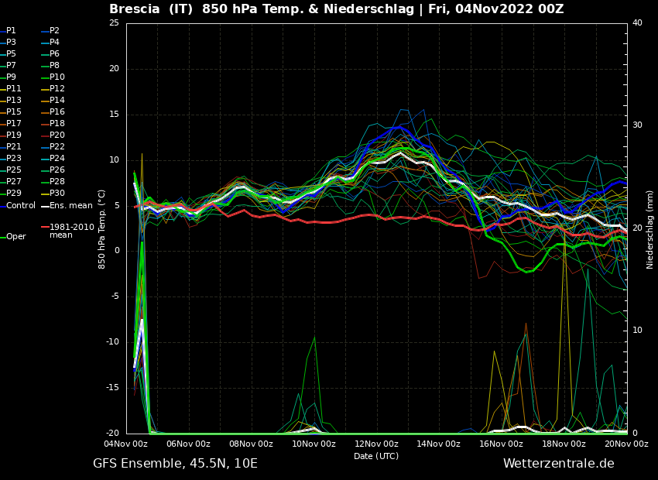
Task: Click the 18Nov 00z date tick label
Action: tap(564, 444)
